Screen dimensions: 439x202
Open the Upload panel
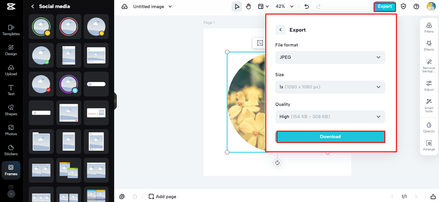click(x=11, y=70)
